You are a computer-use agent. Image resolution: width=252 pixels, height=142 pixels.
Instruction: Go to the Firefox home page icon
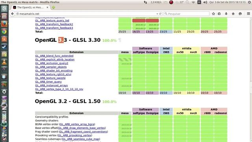point(233,14)
